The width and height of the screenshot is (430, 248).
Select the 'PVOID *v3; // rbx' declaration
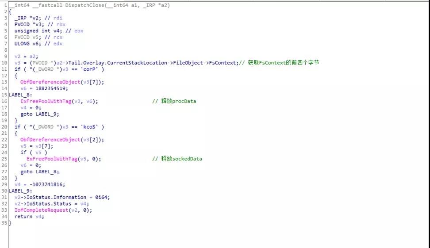pyautogui.click(x=40, y=24)
